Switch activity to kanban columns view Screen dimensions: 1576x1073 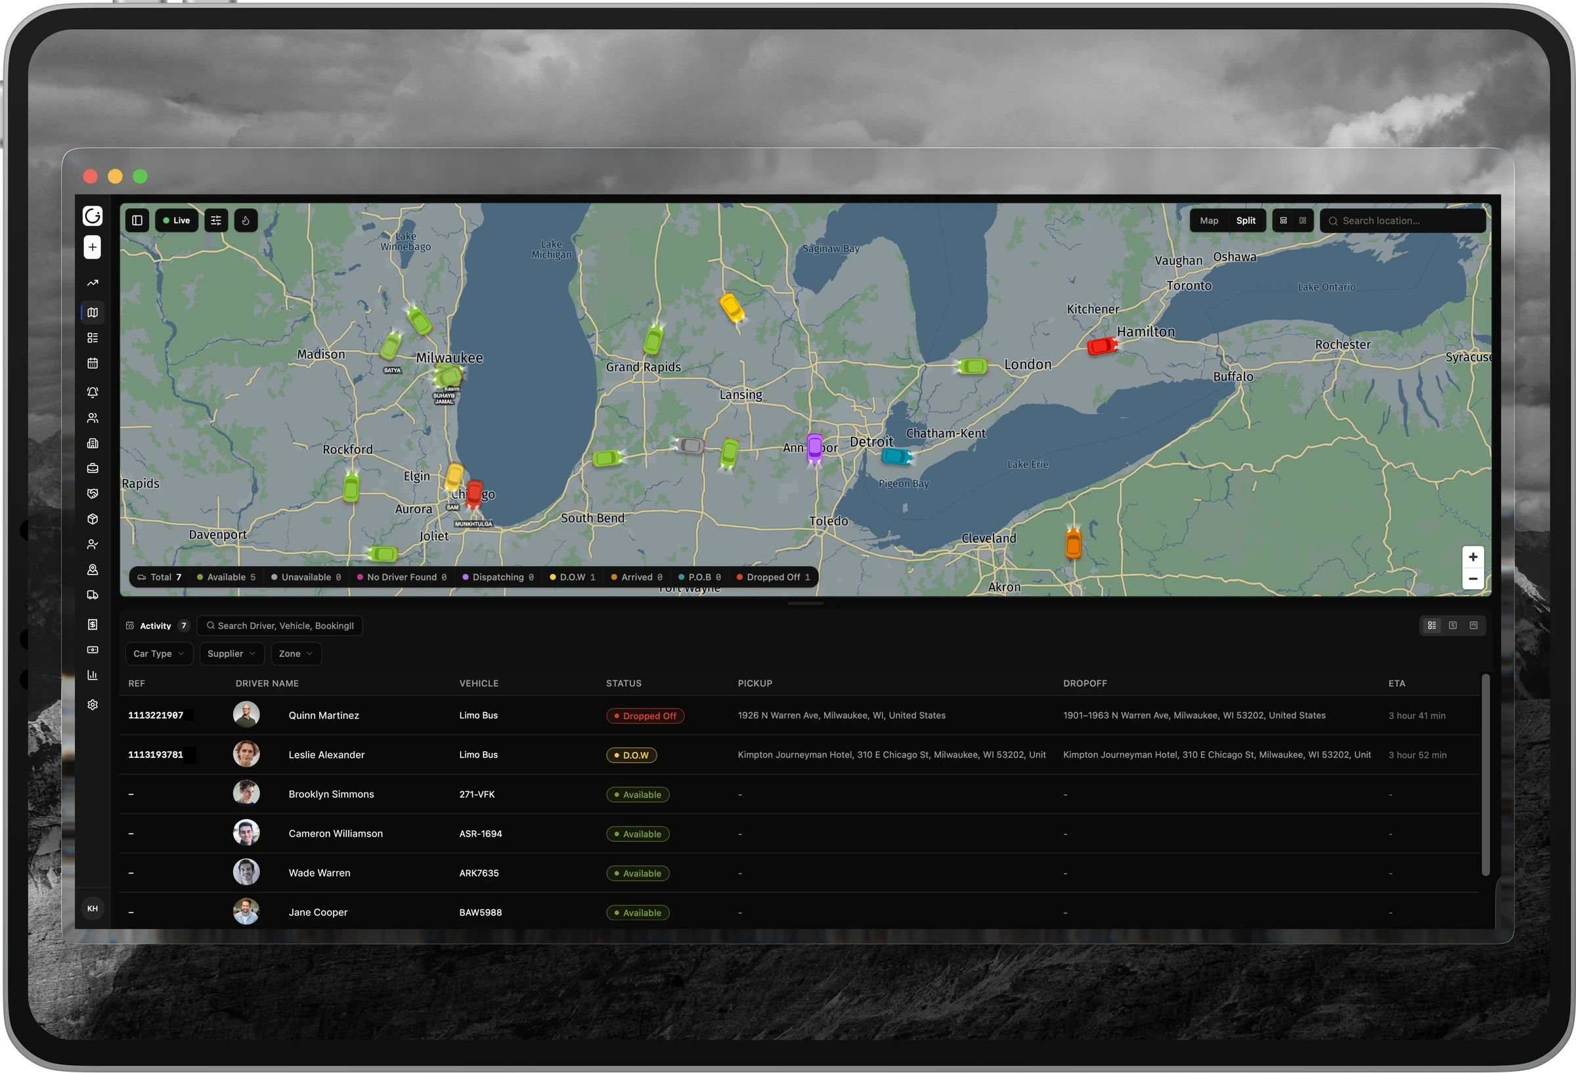point(1473,625)
